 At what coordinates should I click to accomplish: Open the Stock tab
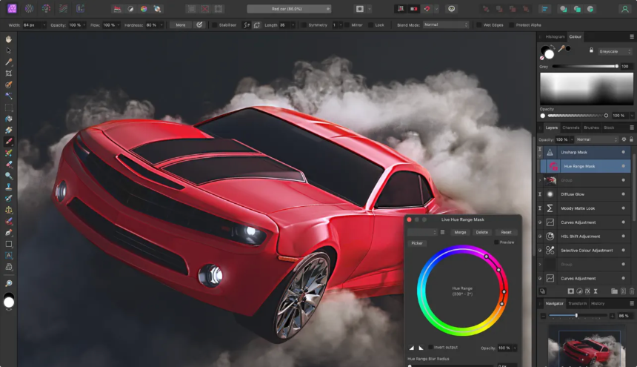[609, 128]
